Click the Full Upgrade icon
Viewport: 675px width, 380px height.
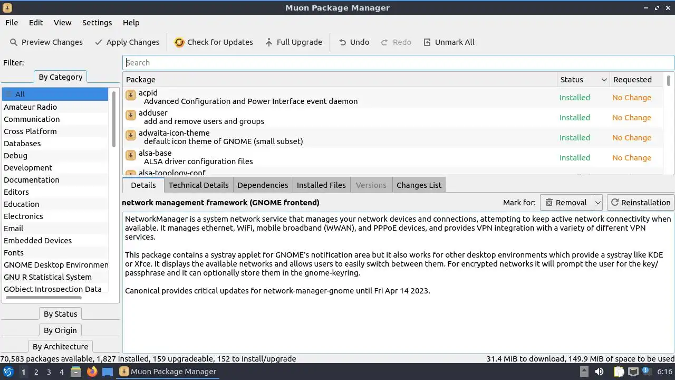[269, 42]
